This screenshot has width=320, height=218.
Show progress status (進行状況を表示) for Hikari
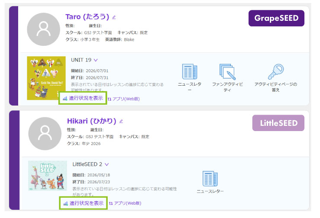83,203
